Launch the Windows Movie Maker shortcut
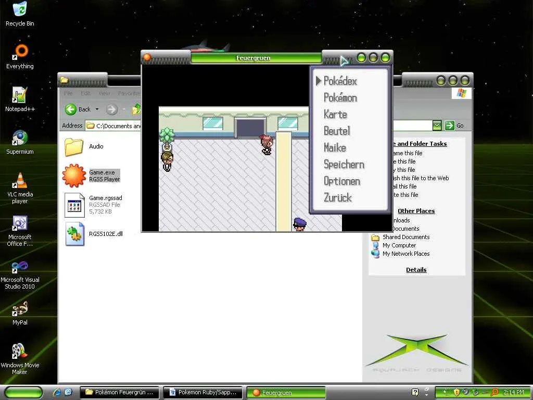The height and width of the screenshot is (400, 533). [20, 359]
